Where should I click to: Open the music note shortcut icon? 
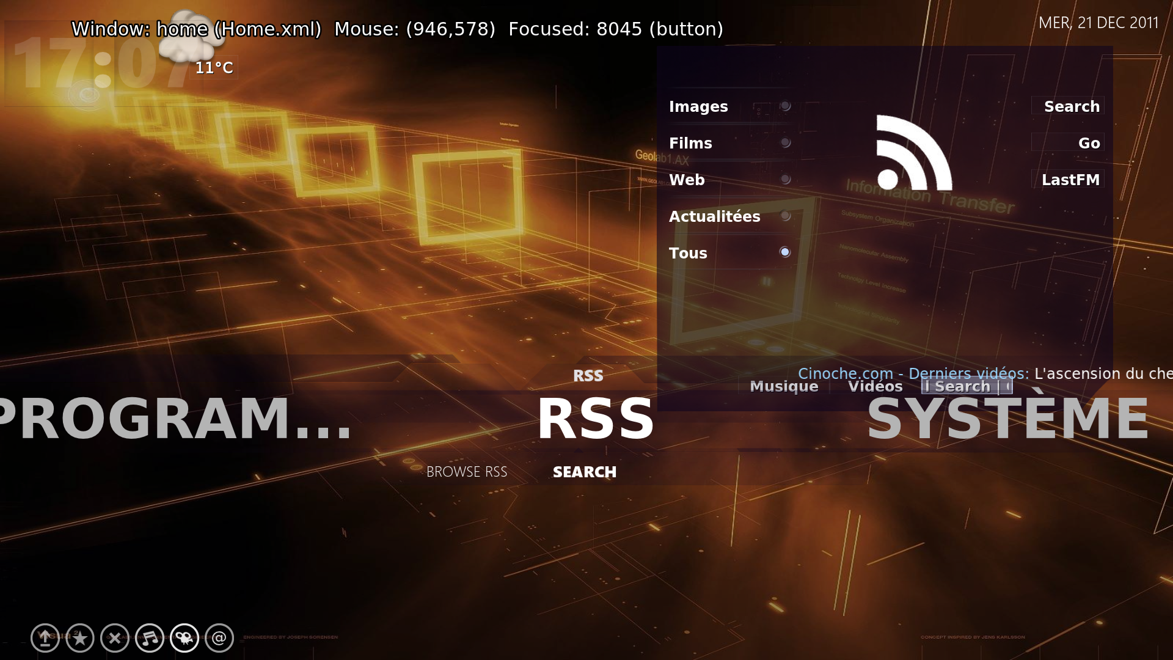(150, 639)
